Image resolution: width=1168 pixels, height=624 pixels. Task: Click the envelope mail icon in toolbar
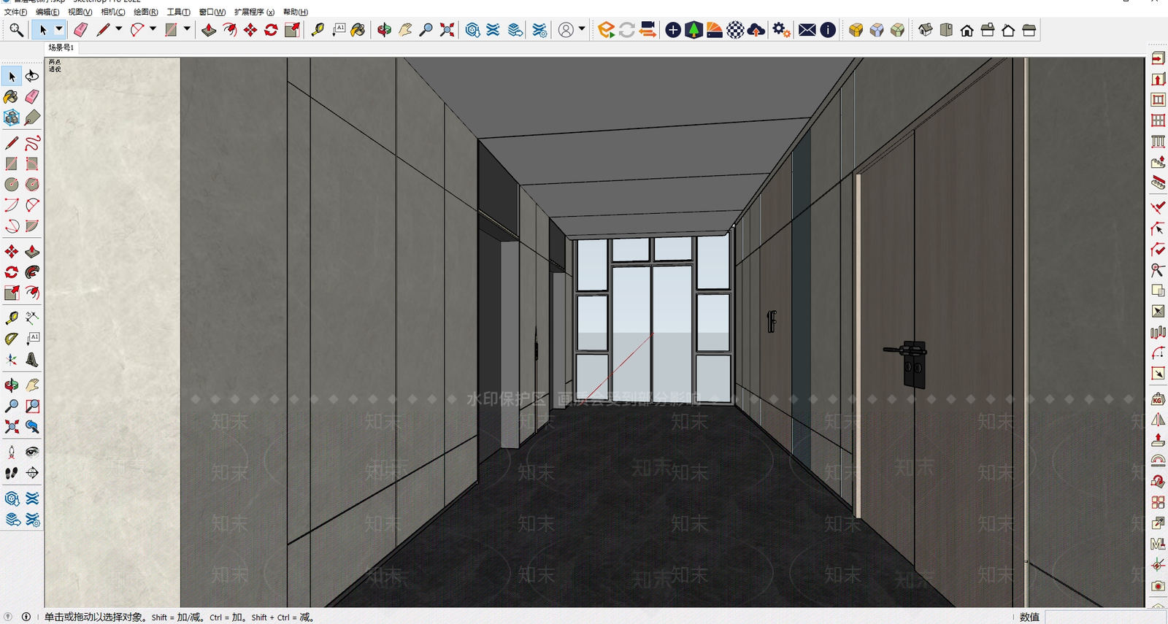[x=807, y=30]
